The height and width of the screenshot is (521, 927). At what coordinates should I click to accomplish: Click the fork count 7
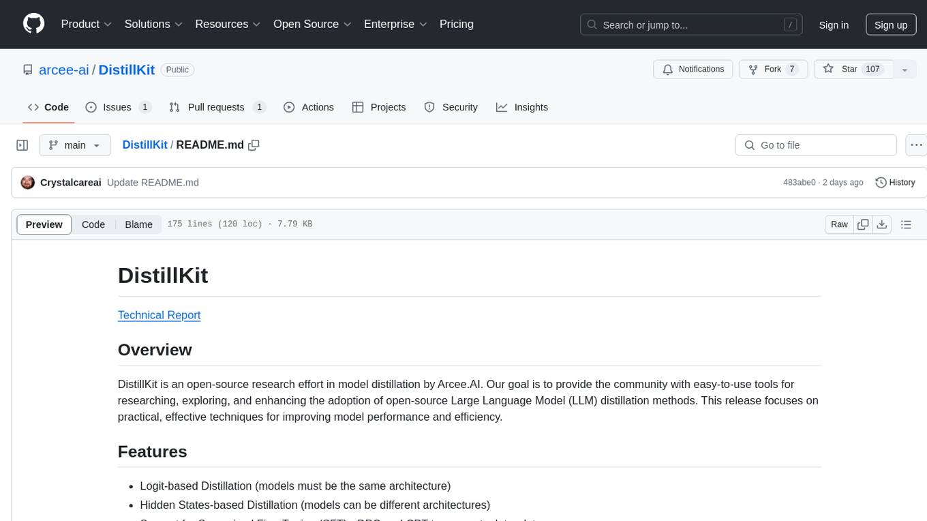click(791, 69)
